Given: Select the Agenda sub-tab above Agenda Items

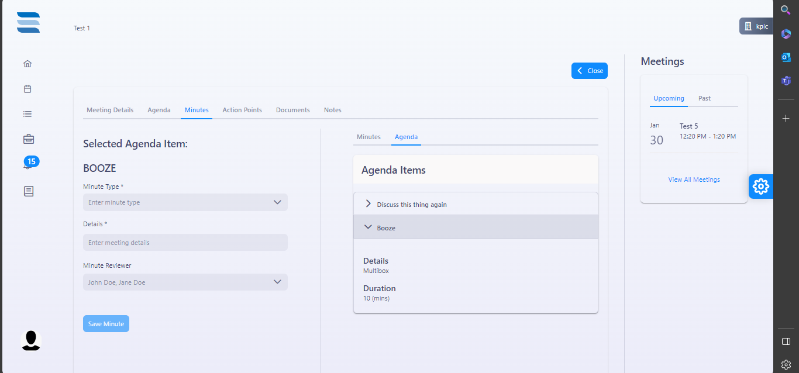Looking at the screenshot, I should click(x=406, y=137).
